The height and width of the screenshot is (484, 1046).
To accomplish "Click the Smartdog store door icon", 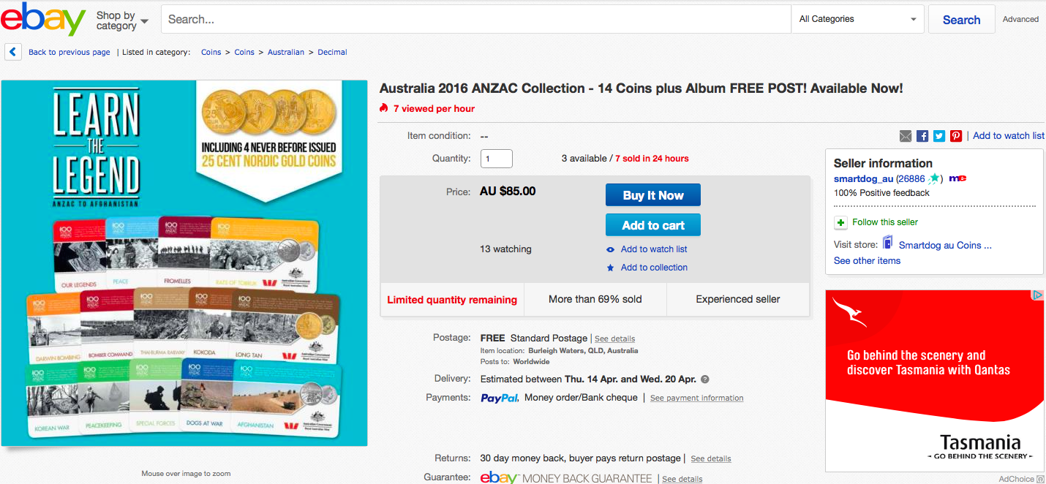I will click(888, 243).
